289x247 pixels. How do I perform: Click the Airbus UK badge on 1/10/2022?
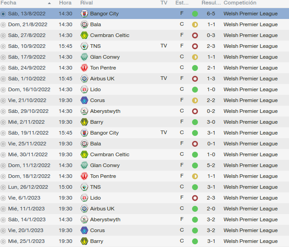pyautogui.click(x=84, y=79)
